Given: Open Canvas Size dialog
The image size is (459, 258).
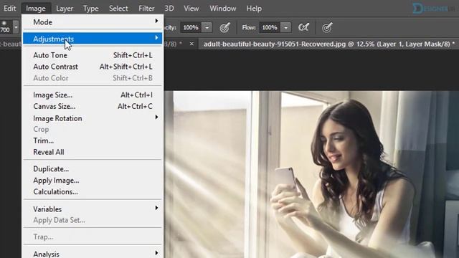Looking at the screenshot, I should pyautogui.click(x=93, y=107).
